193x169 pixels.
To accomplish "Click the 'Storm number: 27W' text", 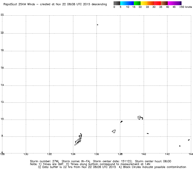I will coord(44,161).
